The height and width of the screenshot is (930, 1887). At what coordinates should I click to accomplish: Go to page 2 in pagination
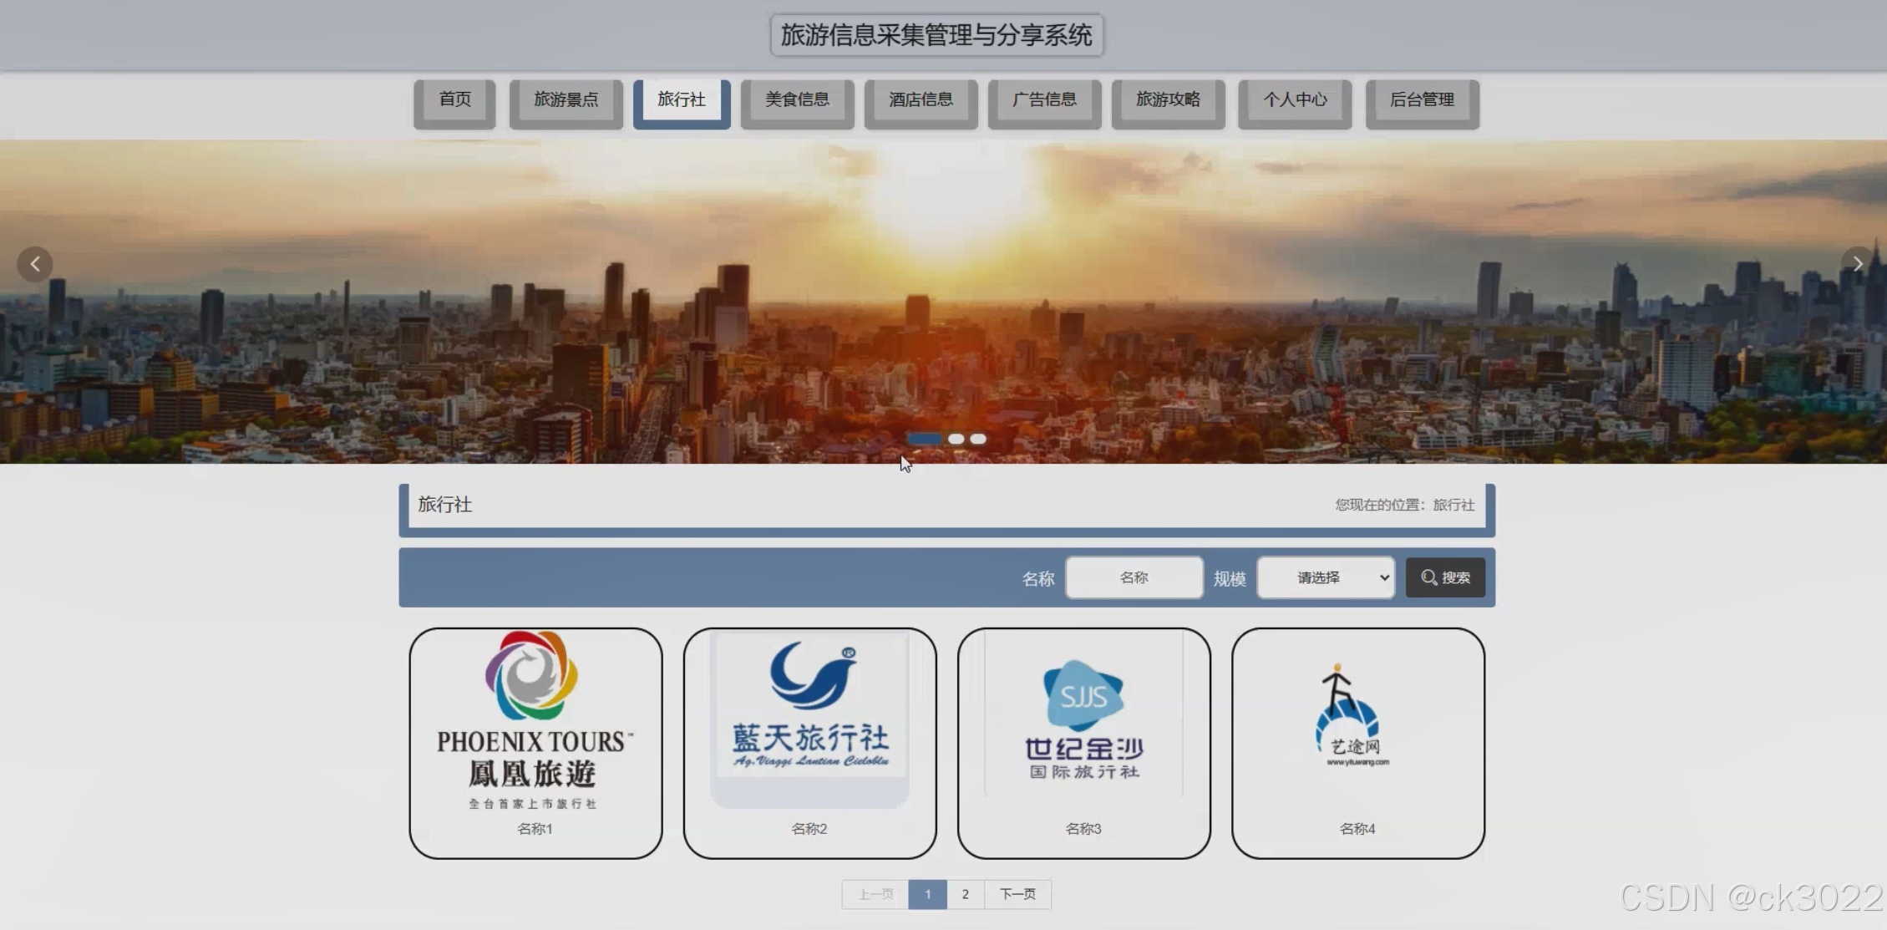click(x=965, y=894)
